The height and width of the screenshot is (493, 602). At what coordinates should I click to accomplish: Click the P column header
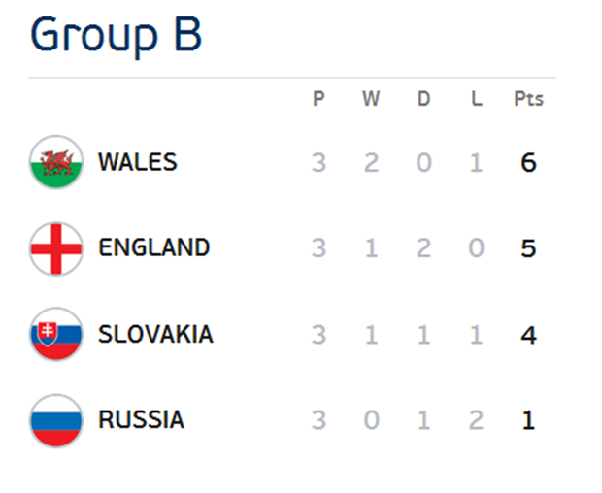click(x=318, y=99)
